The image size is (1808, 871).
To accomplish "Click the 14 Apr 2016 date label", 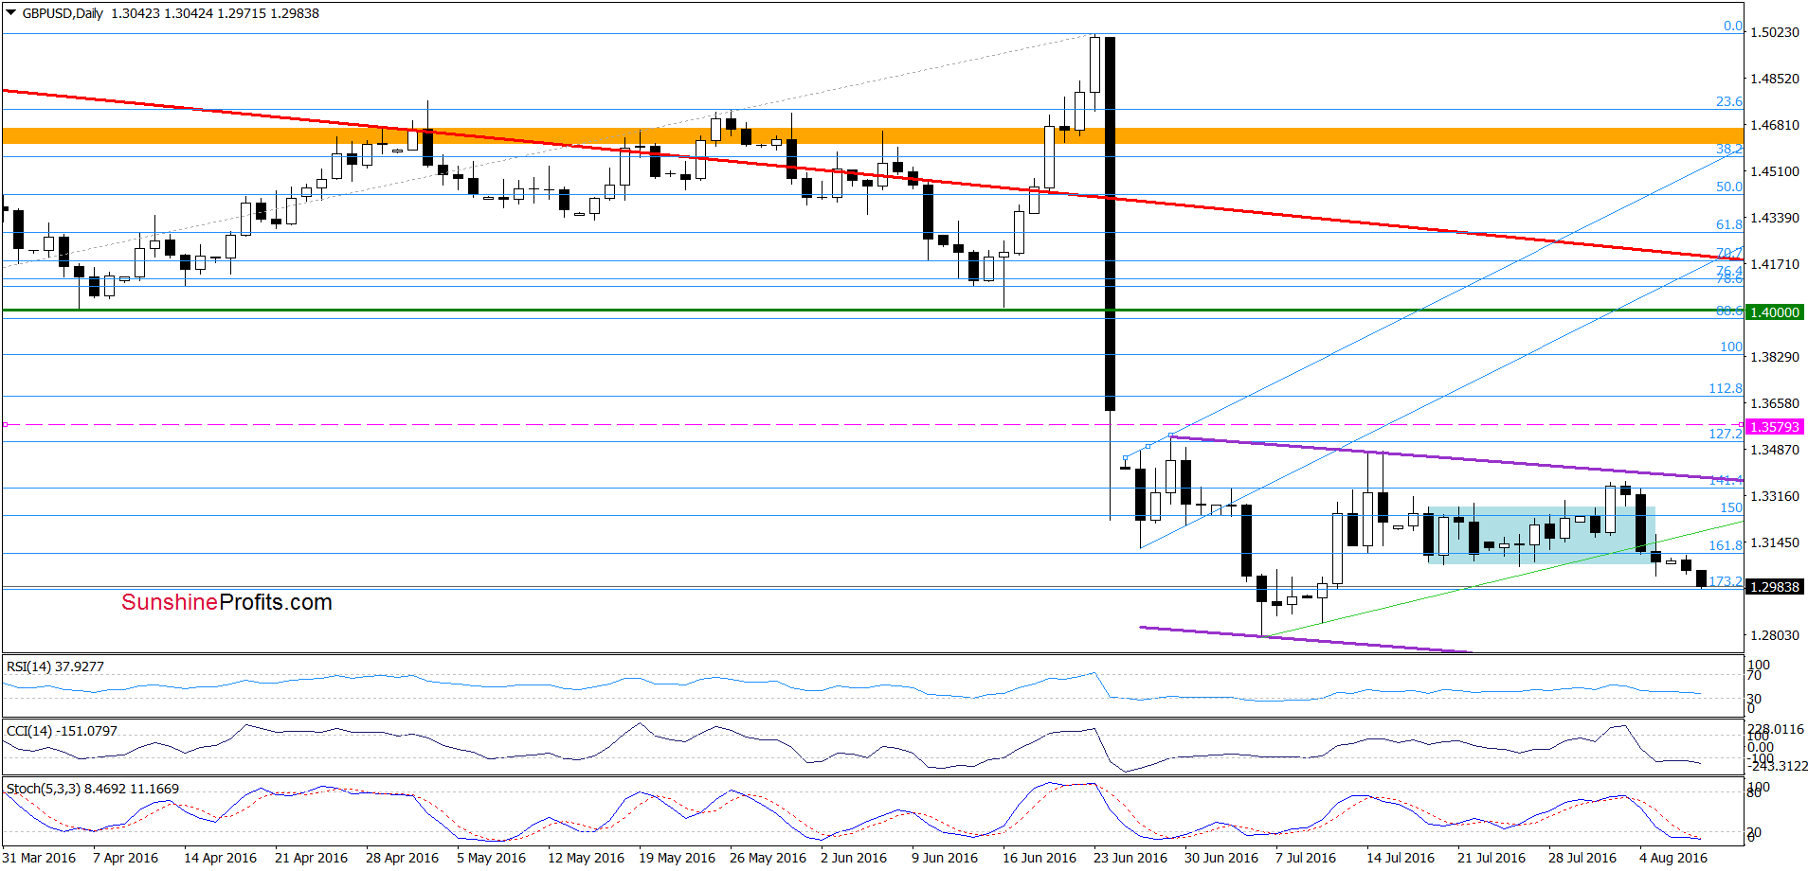I will coord(220,858).
